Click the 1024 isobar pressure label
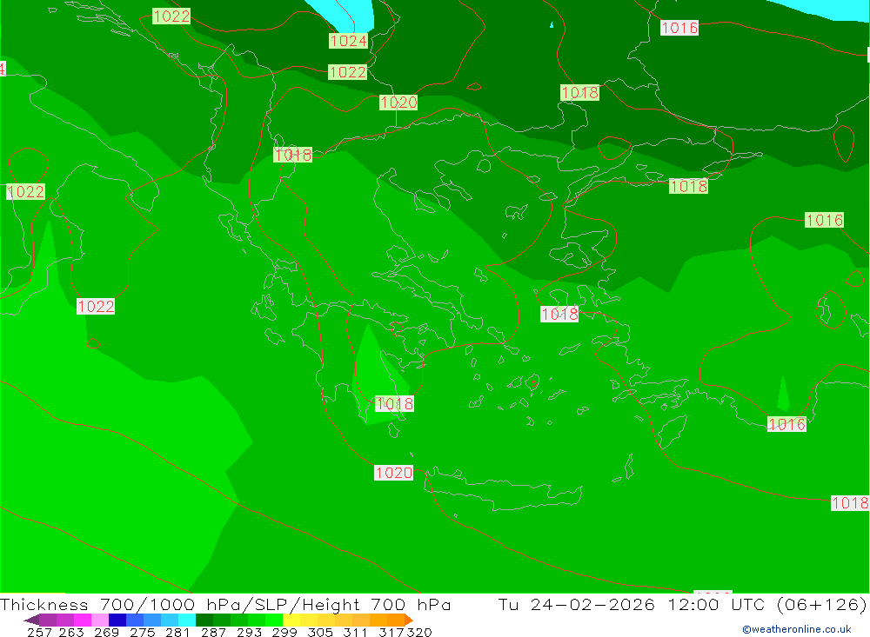The width and height of the screenshot is (870, 637). 348,41
